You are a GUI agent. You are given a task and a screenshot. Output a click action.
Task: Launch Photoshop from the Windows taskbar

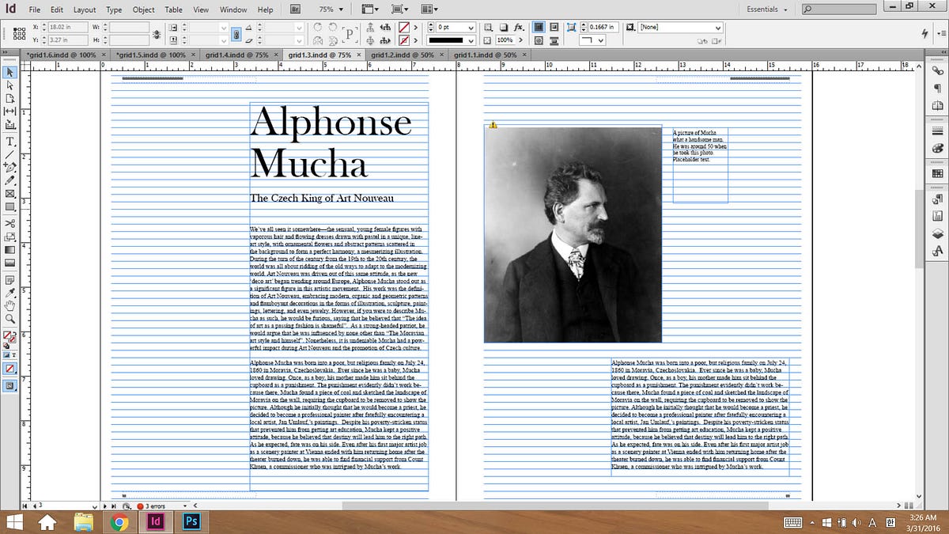191,522
